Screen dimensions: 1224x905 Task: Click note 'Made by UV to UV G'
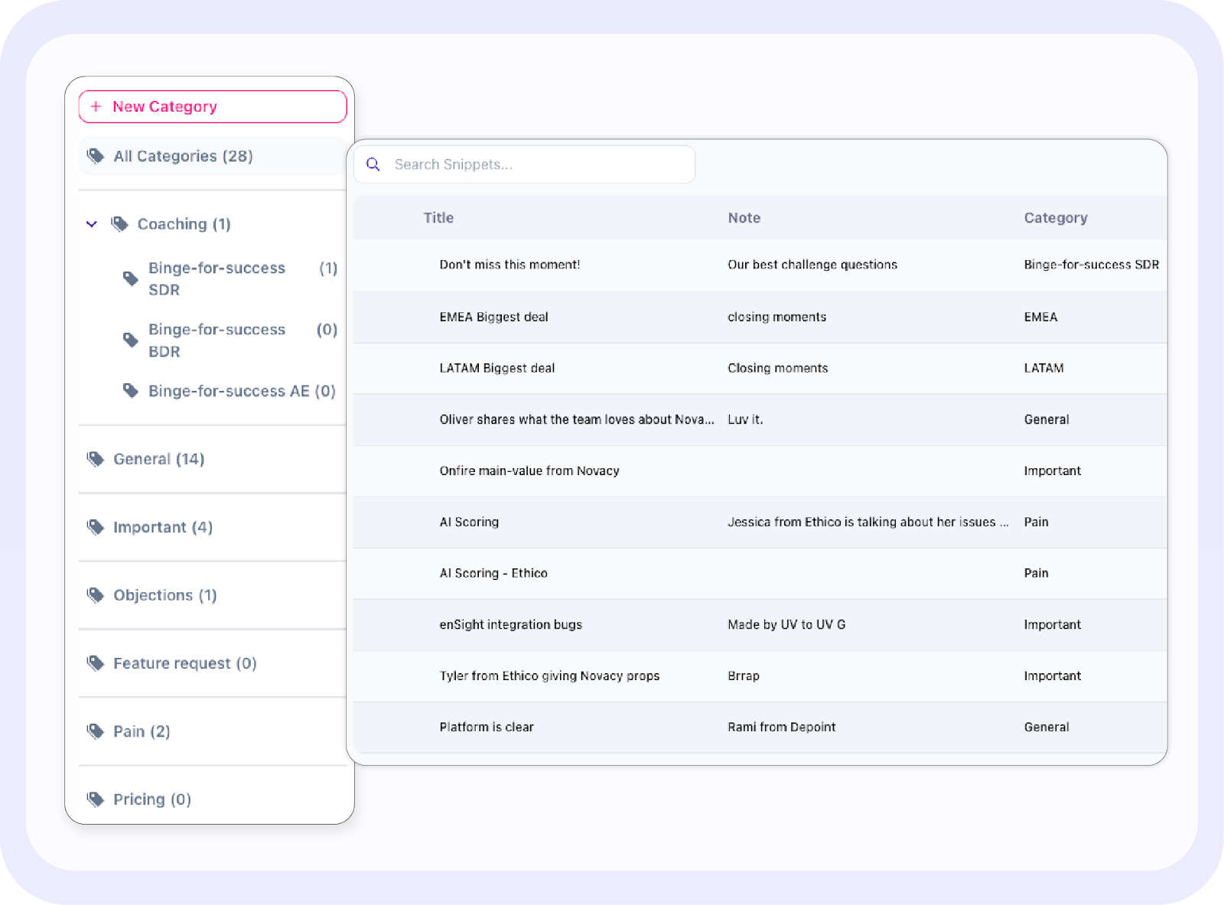786,624
